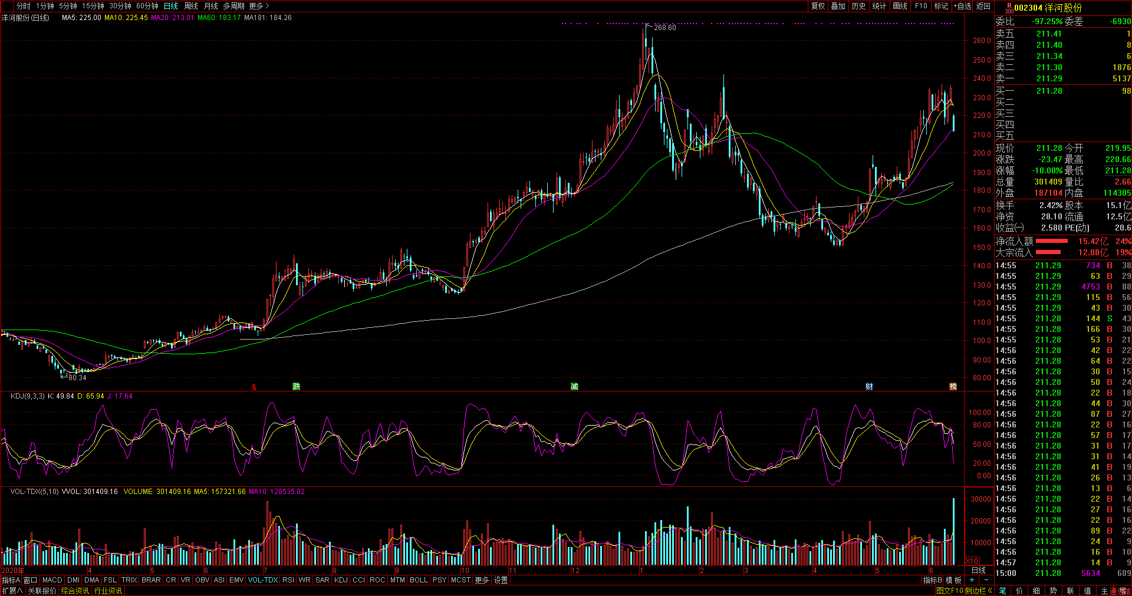The width and height of the screenshot is (1132, 596).
Task: Select the 15分钟 period
Action: (x=93, y=6)
